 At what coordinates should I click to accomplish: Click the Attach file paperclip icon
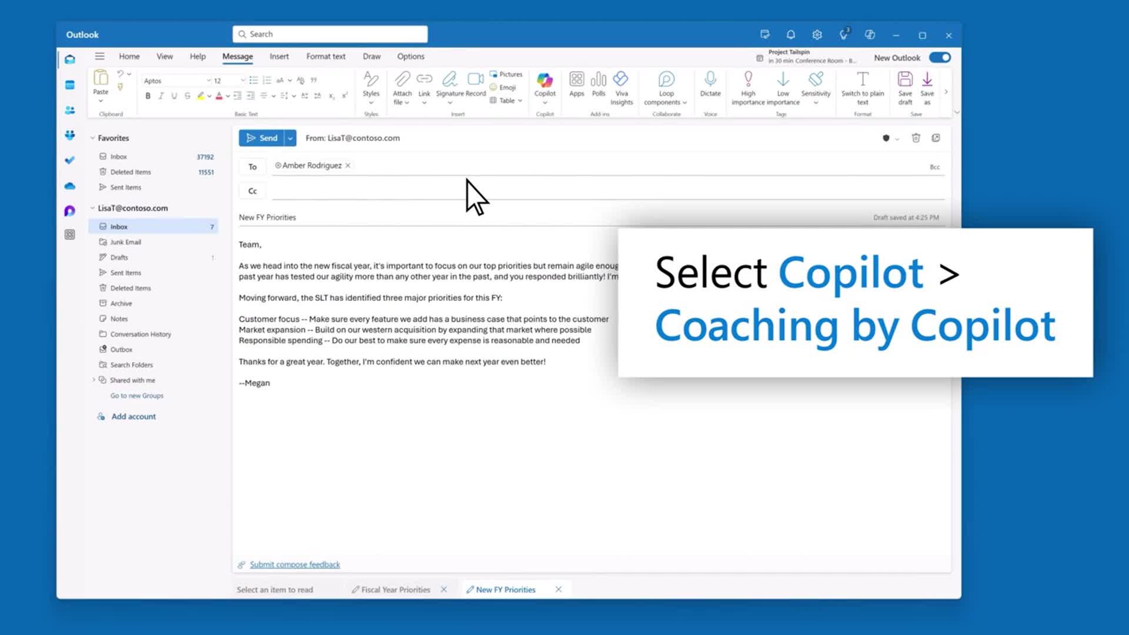coord(402,79)
